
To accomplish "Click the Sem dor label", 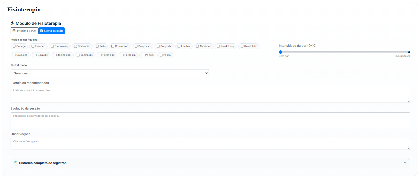I will 284,56.
